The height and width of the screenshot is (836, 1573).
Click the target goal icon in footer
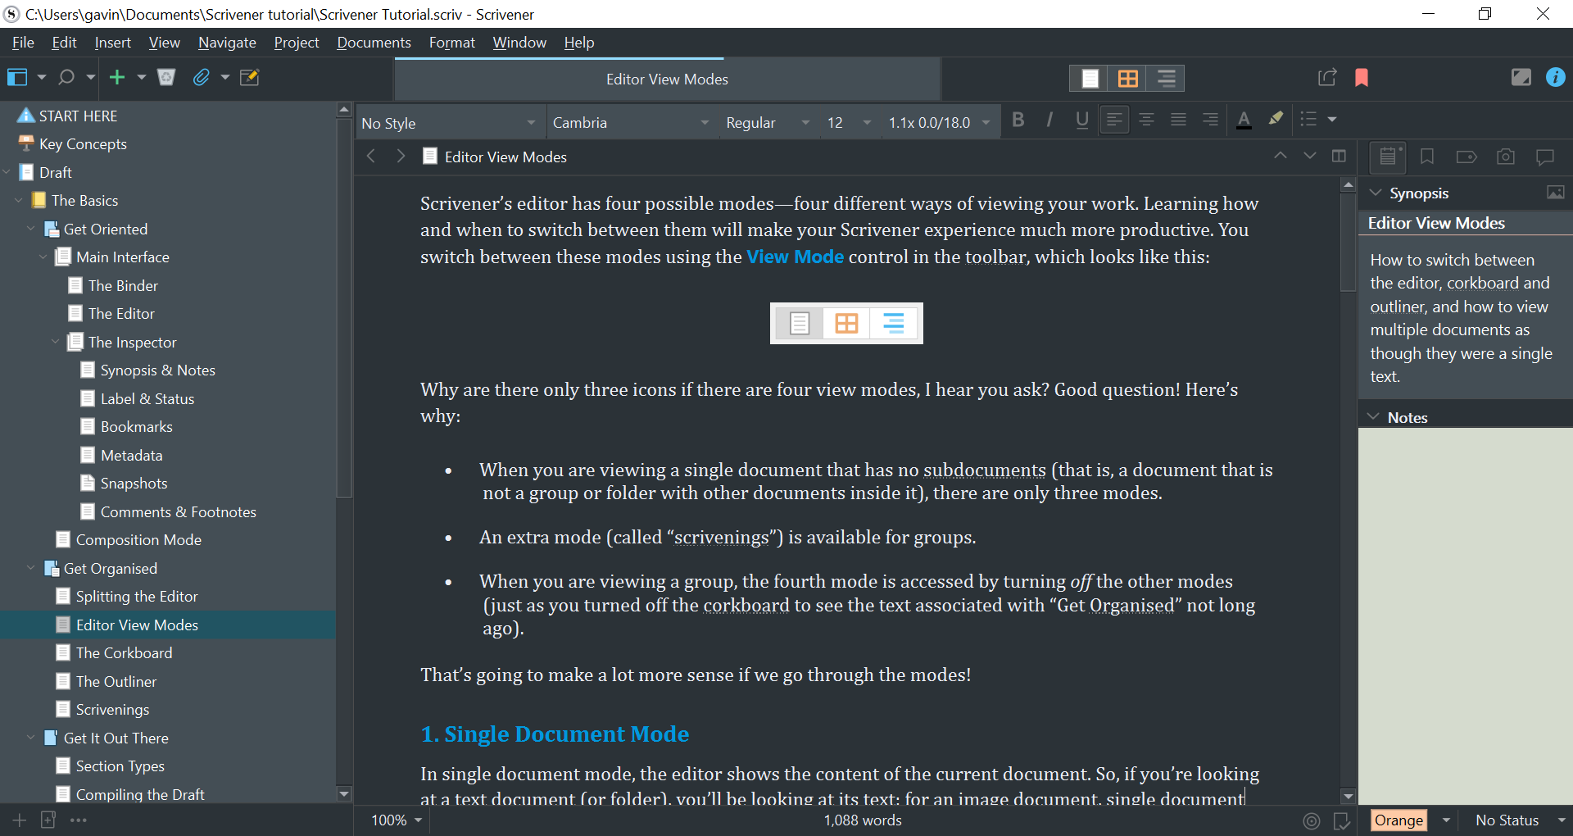(x=1312, y=820)
